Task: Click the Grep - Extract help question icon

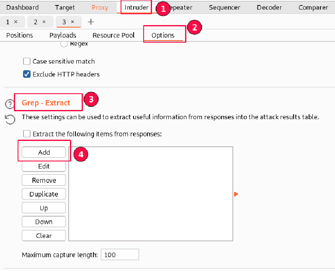Action: 9,104
